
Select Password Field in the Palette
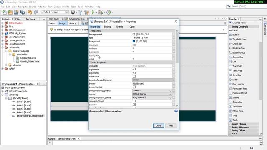point(239,93)
